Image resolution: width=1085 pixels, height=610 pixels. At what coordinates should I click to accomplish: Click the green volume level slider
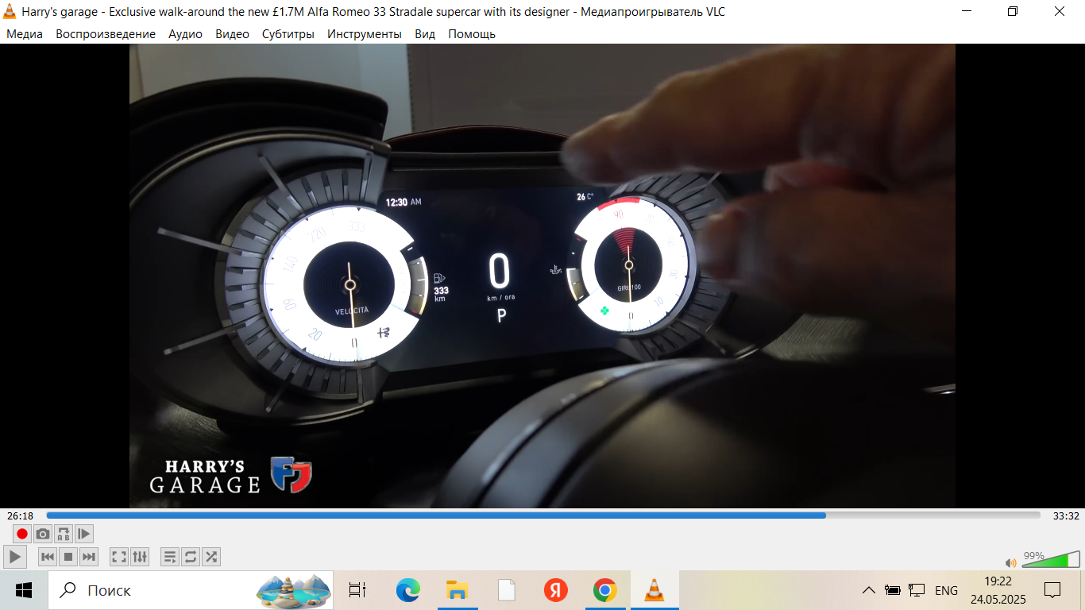pyautogui.click(x=1050, y=562)
